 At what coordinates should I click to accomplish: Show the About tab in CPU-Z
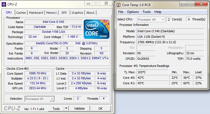(90, 13)
